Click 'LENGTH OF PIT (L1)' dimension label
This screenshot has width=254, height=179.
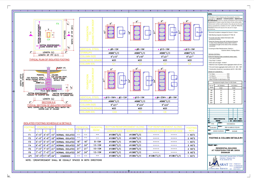click(48, 55)
